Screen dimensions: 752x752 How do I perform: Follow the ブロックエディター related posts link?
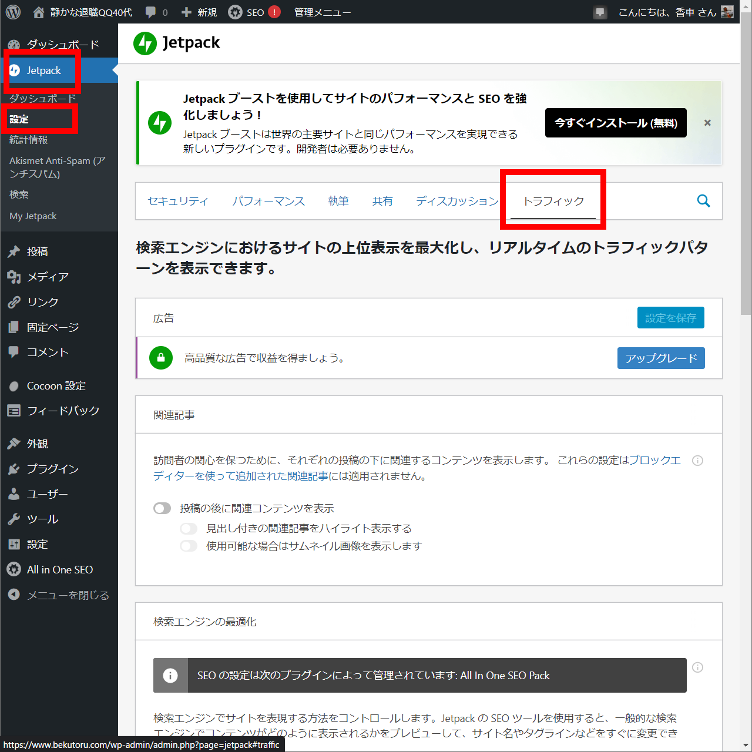[417, 468]
